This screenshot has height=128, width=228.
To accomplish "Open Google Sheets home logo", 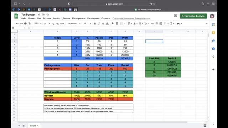I will pos(16,16).
